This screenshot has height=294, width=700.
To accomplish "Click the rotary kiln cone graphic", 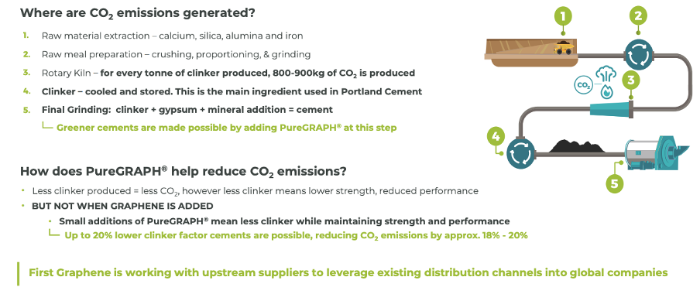I will pos(611,109).
